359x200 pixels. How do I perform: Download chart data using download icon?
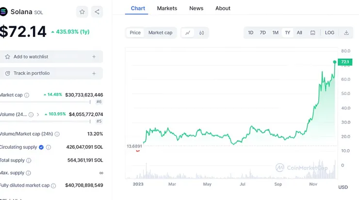[x=346, y=33]
